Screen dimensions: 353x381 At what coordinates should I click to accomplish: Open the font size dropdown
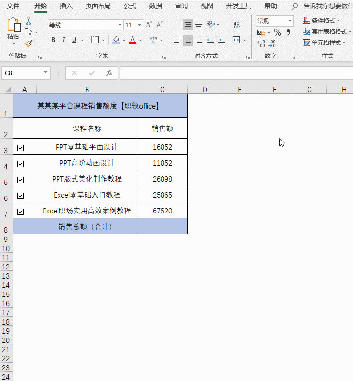139,25
